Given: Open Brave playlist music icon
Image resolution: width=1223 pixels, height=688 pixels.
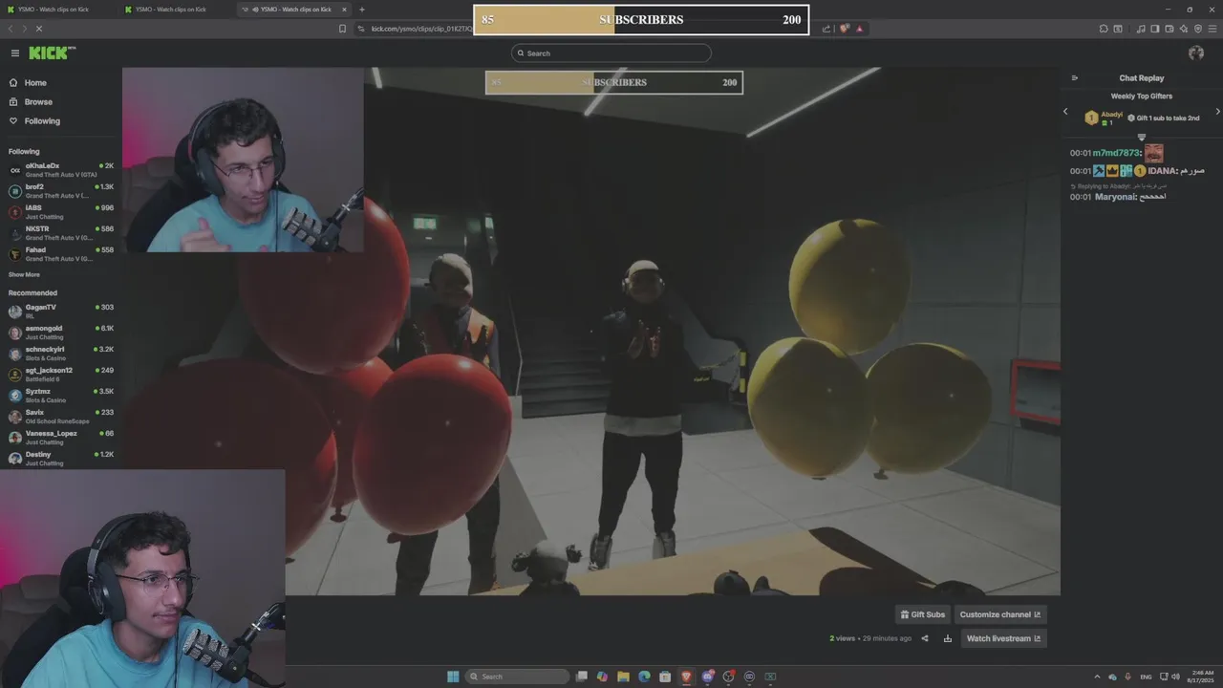Looking at the screenshot, I should click(1140, 29).
